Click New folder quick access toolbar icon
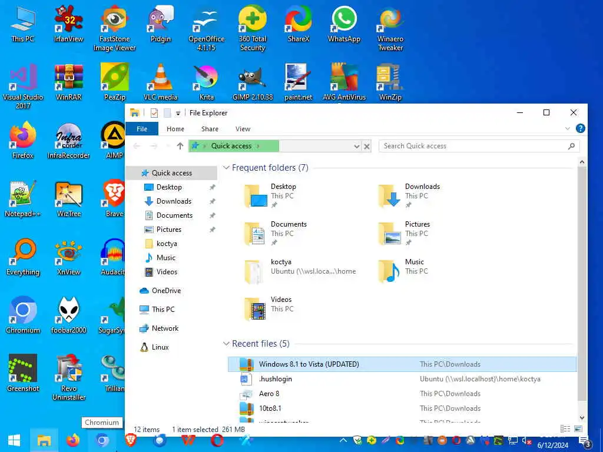603x452 pixels. 167,113
